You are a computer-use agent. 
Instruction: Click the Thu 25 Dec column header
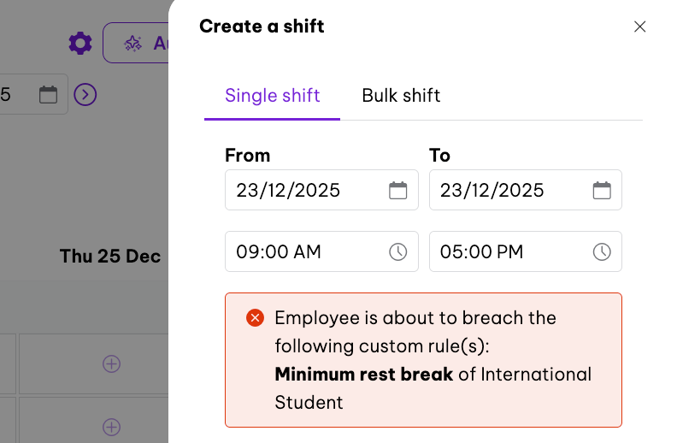click(110, 256)
